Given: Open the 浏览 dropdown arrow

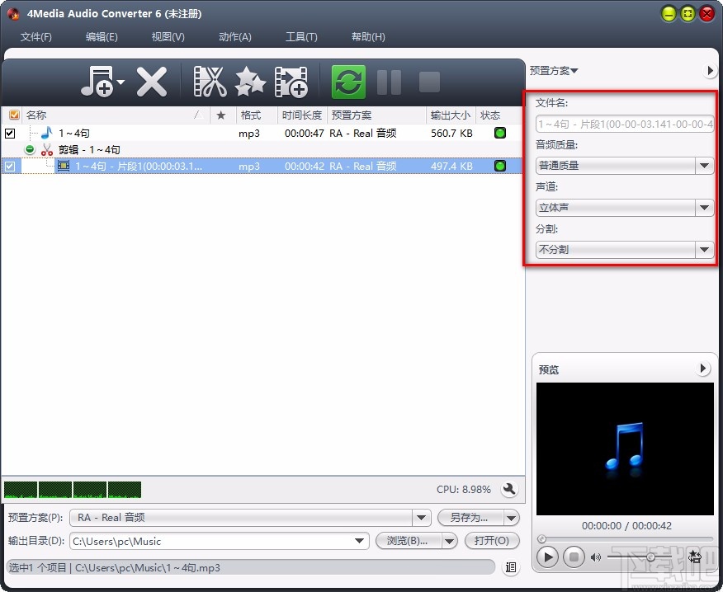Looking at the screenshot, I should [450, 542].
